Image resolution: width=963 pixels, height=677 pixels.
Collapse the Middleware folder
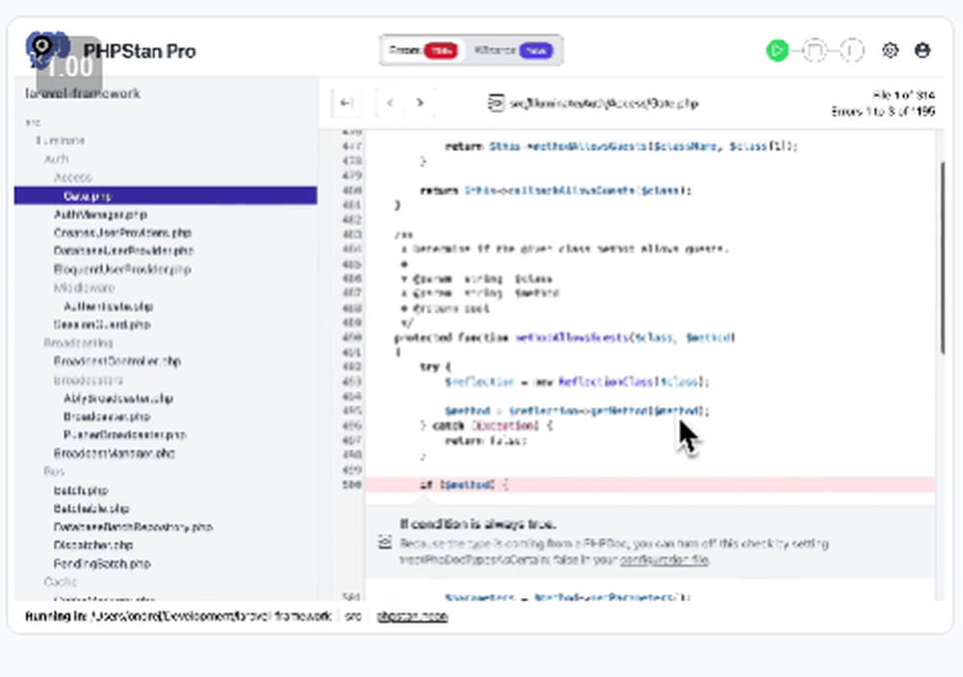[84, 288]
